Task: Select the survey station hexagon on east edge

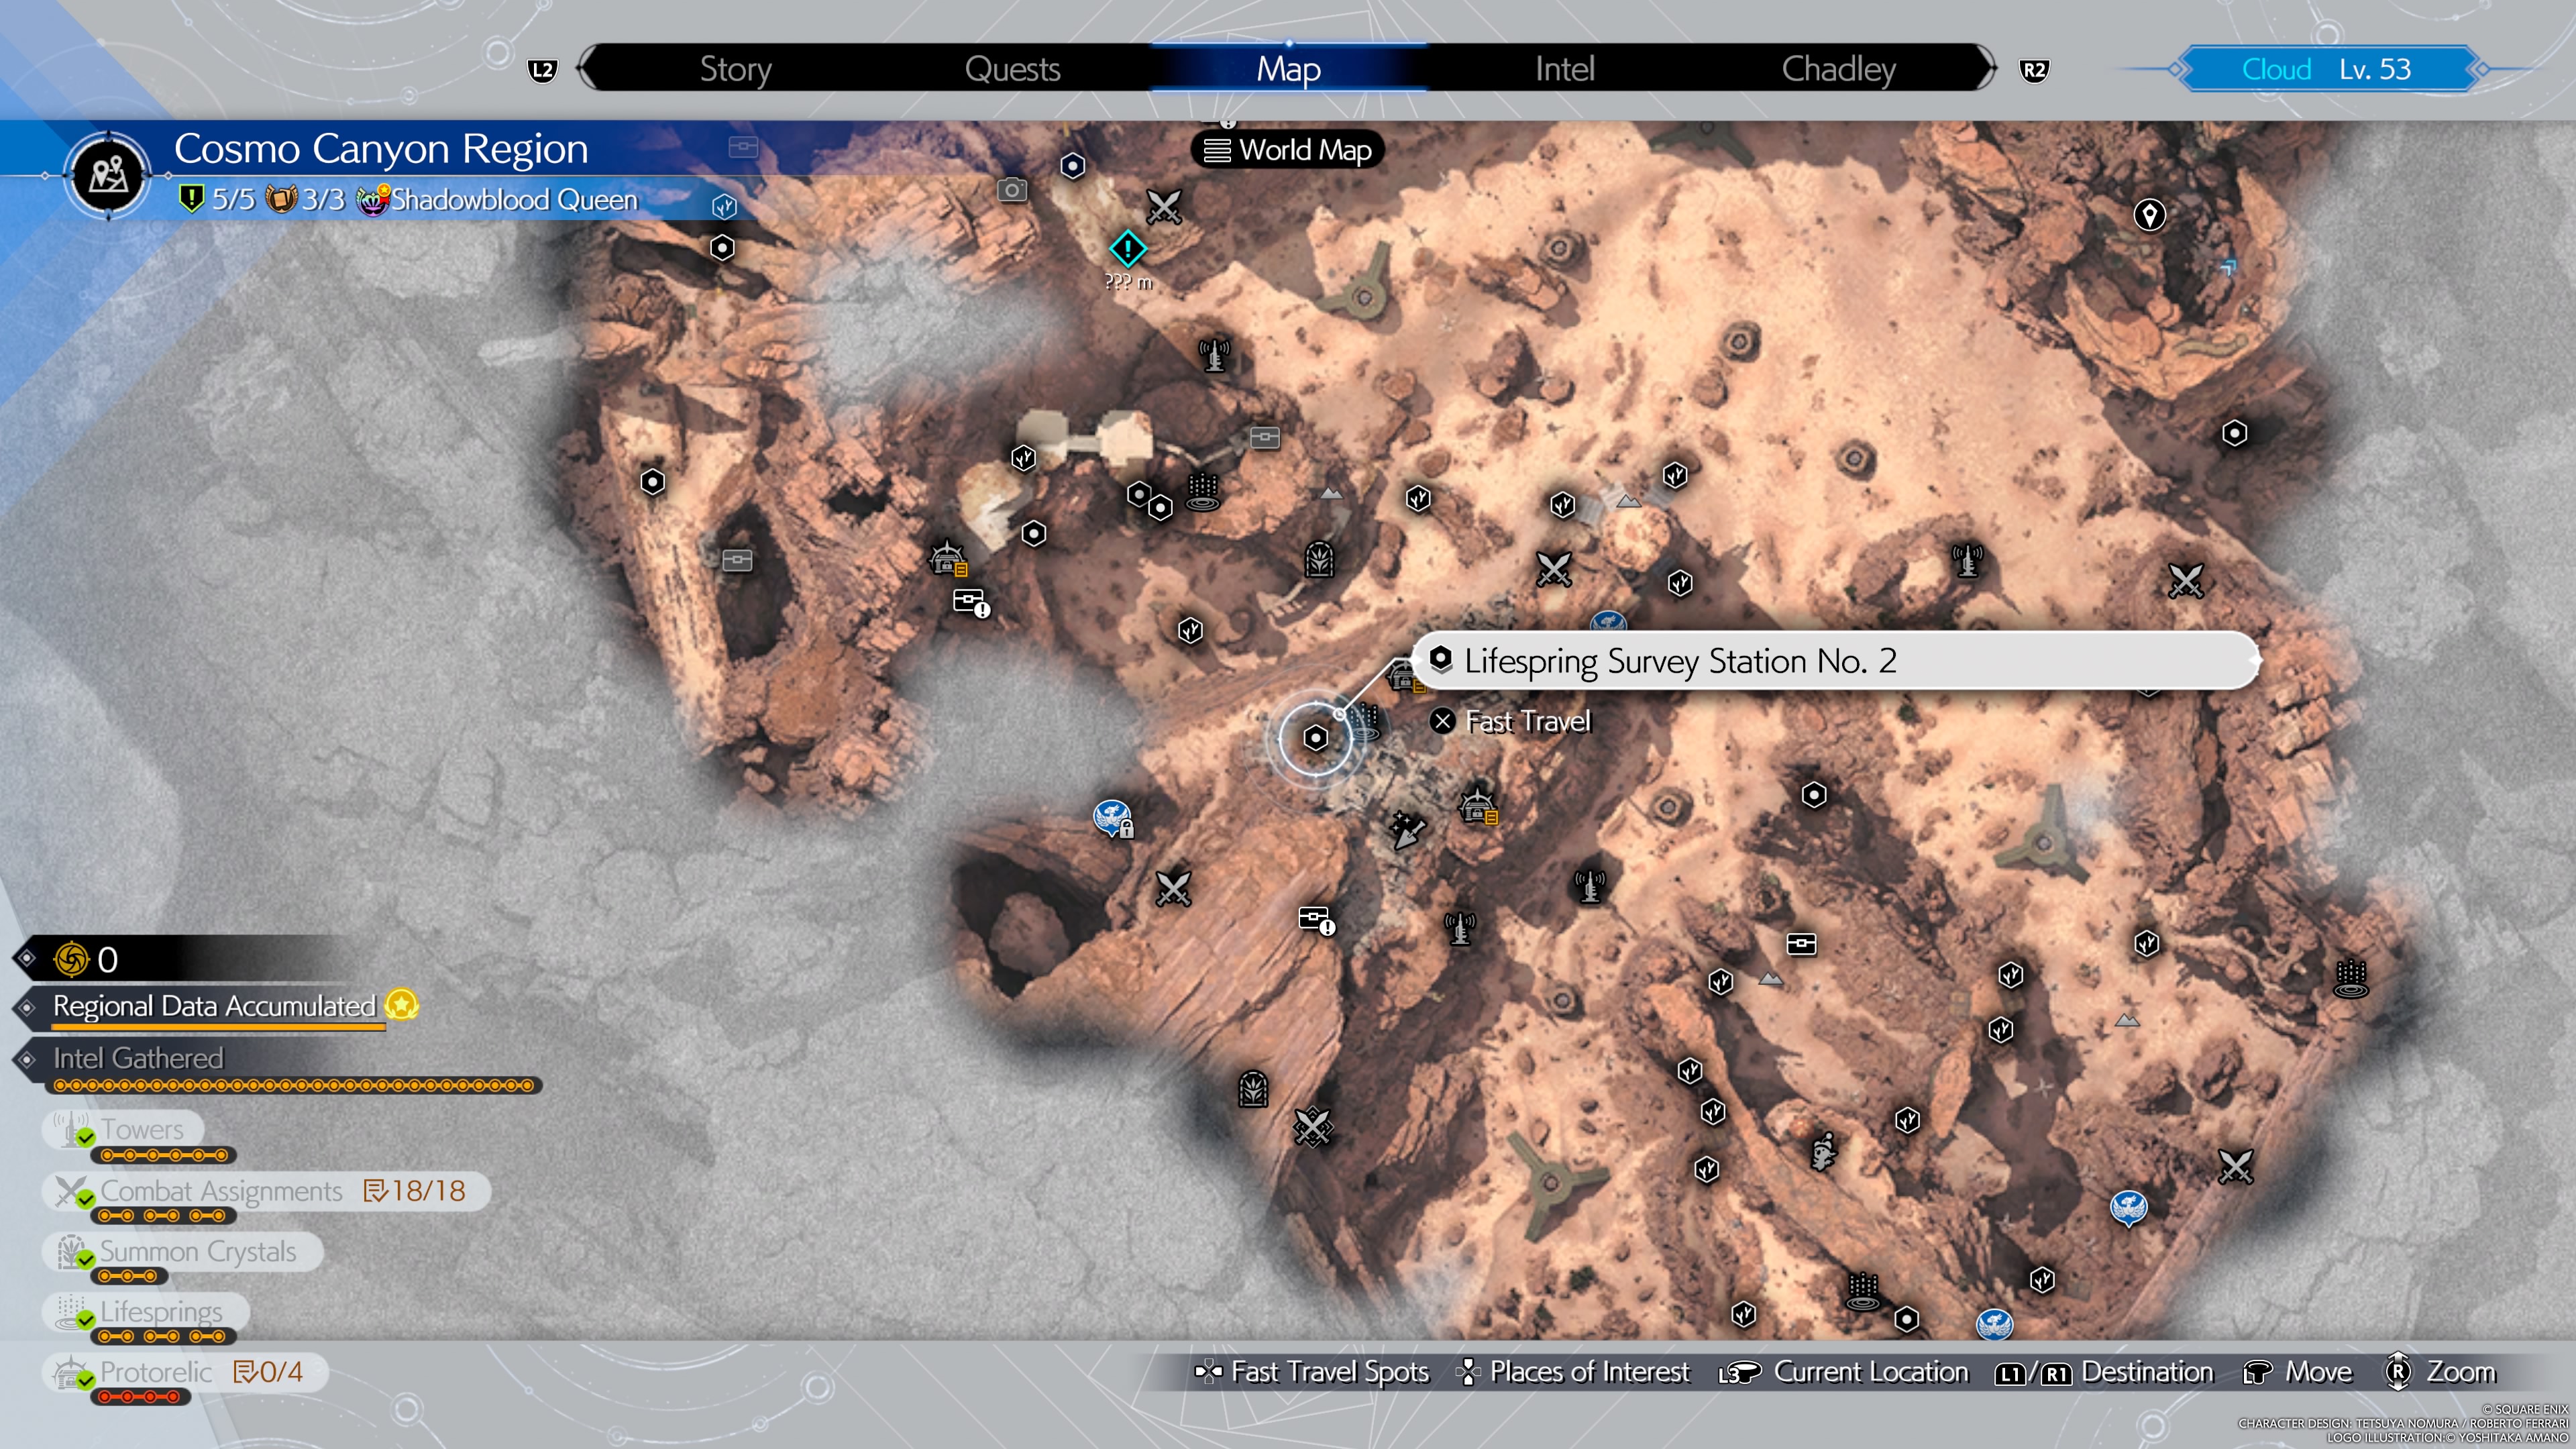Action: (2234, 433)
